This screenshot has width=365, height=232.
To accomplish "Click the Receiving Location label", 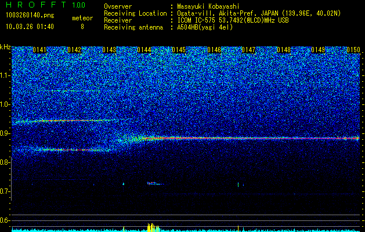I will pyautogui.click(x=135, y=13).
